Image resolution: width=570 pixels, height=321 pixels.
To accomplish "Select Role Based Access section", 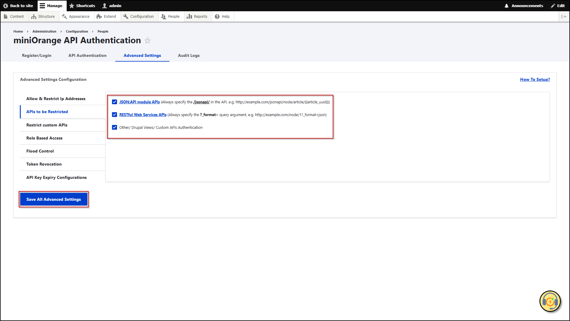I will (63, 138).
